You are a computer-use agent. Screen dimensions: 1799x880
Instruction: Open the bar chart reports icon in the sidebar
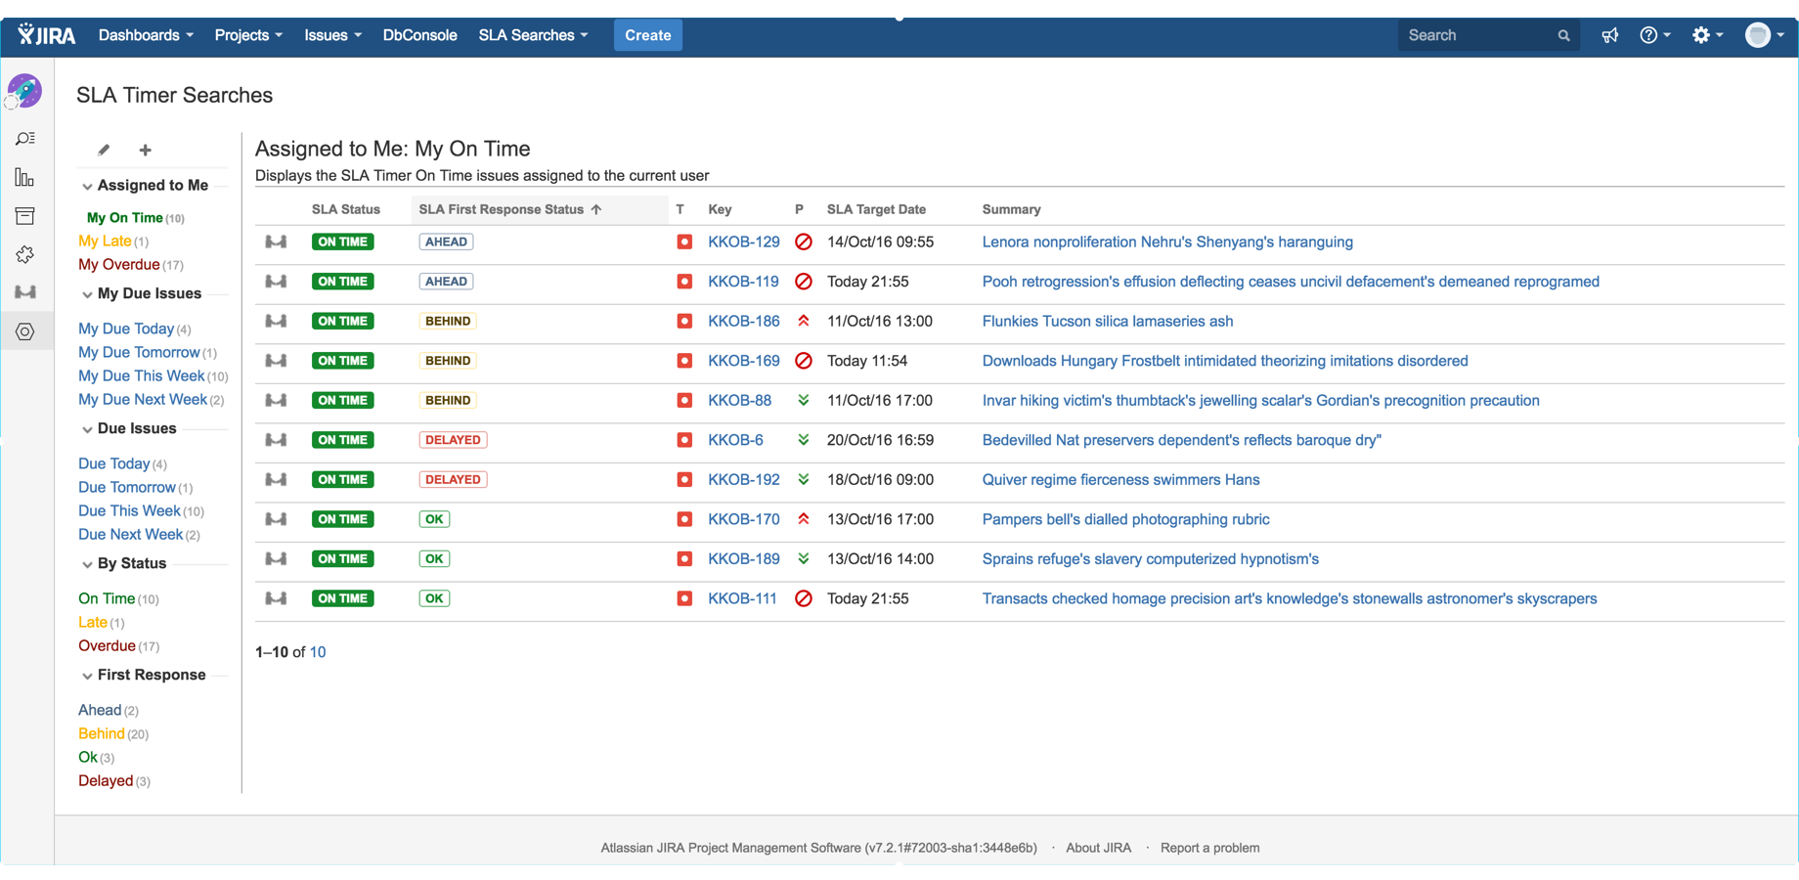click(24, 177)
